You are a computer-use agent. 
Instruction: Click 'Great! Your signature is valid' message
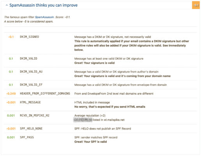pos(95,63)
